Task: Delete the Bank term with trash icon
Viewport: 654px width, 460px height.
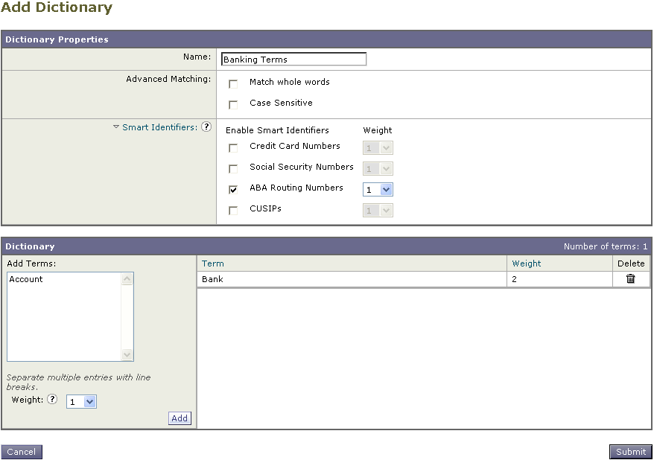Action: 630,278
